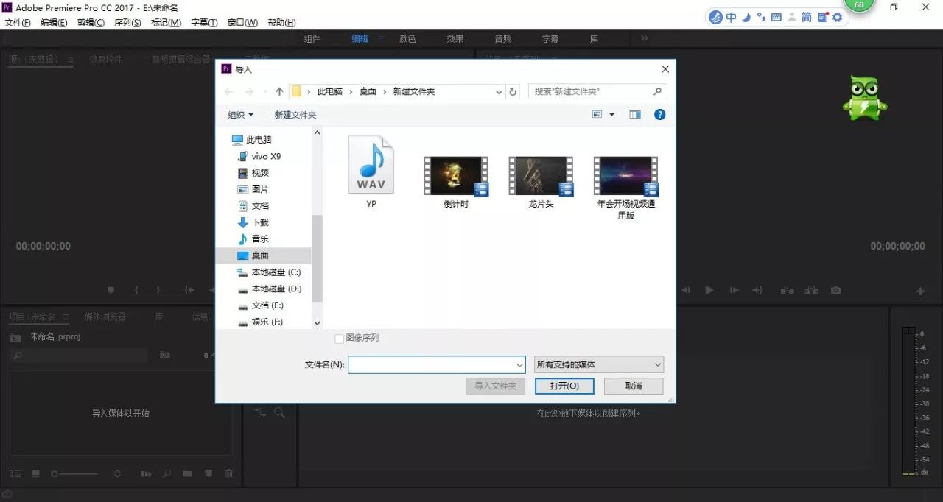Click Automate to Sequence in Project panel
The width and height of the screenshot is (943, 502).
coord(146,473)
